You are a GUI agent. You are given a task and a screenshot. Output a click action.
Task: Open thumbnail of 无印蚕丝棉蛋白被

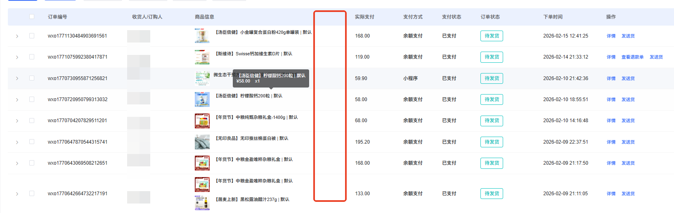202,142
